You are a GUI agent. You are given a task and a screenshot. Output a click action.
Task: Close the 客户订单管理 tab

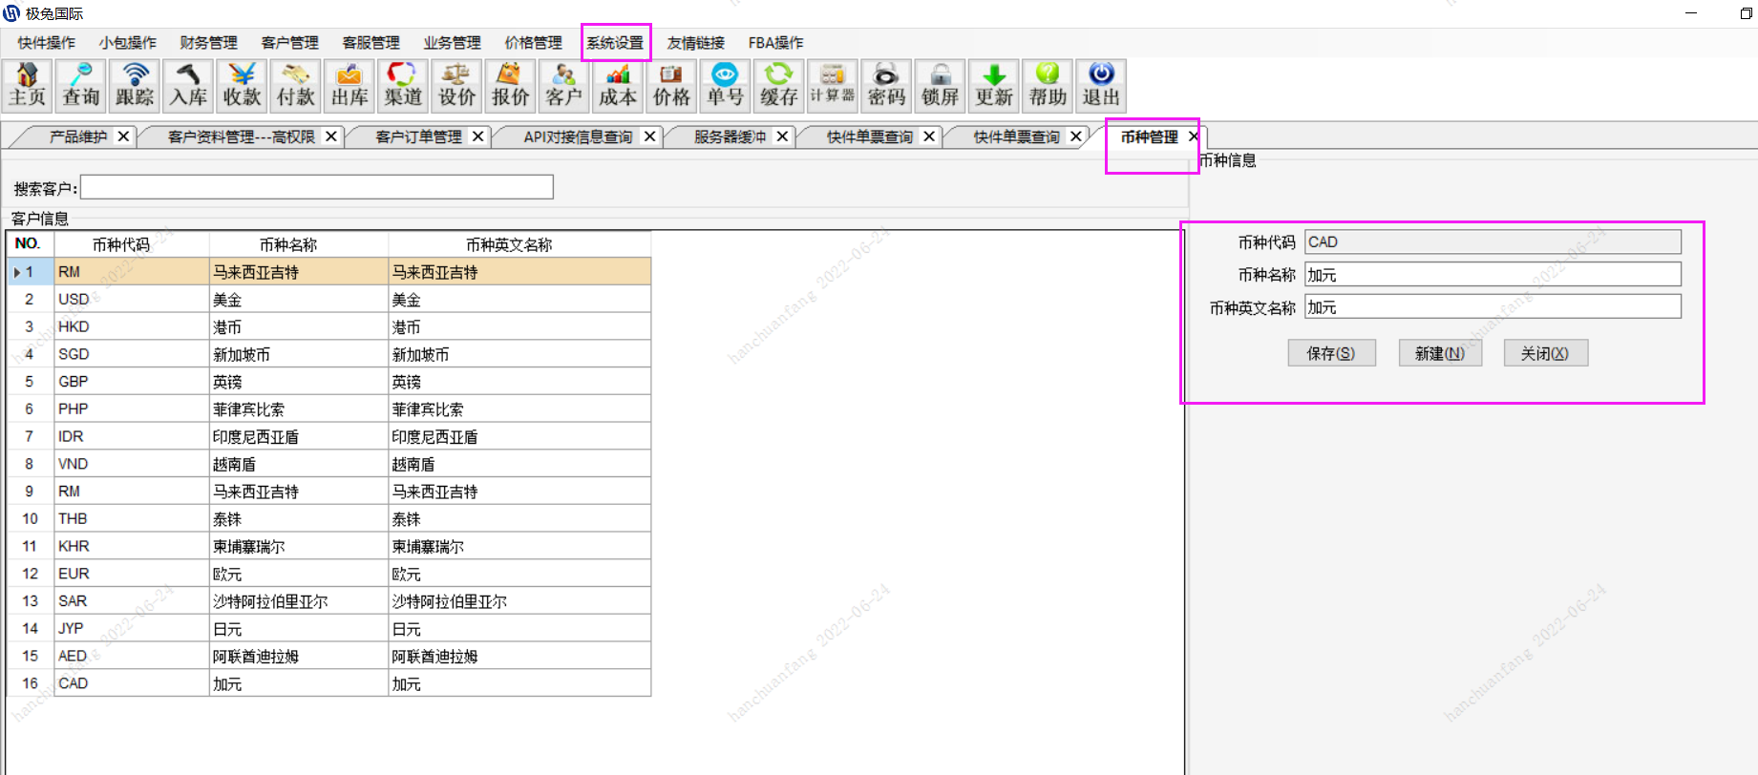[477, 136]
